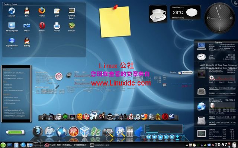This screenshot has height=148, width=238.
Task: Pause the music player widget
Action: tap(166, 137)
